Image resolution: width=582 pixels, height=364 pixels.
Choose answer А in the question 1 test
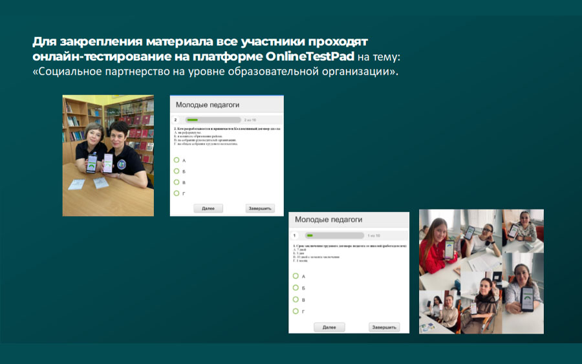point(296,276)
